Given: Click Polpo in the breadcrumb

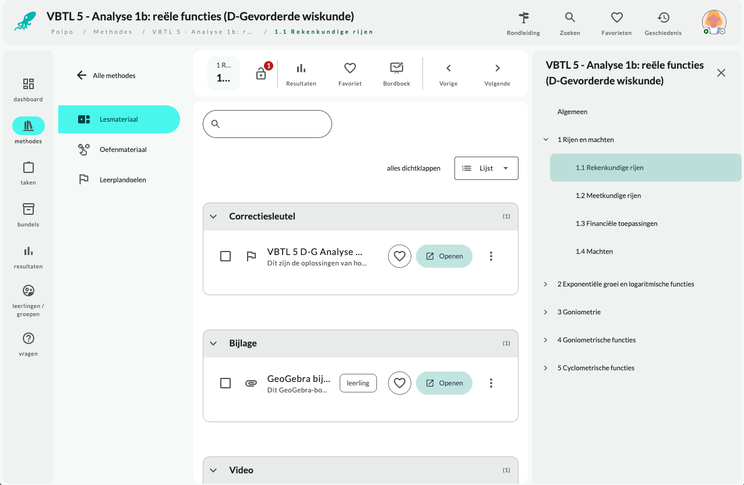Looking at the screenshot, I should tap(62, 32).
